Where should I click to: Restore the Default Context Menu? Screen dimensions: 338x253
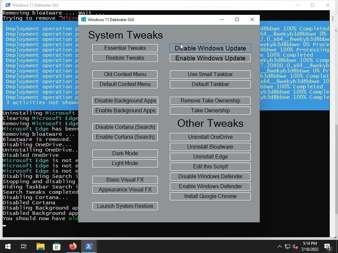(x=125, y=84)
